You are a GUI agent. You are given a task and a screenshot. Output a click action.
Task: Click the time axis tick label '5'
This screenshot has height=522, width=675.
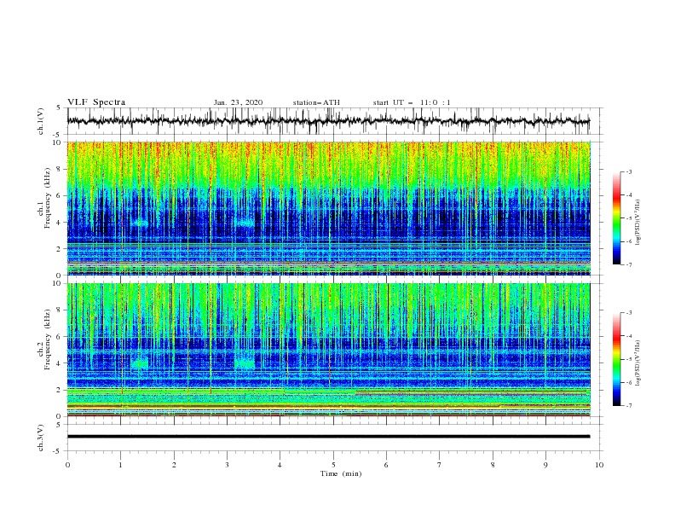333,465
